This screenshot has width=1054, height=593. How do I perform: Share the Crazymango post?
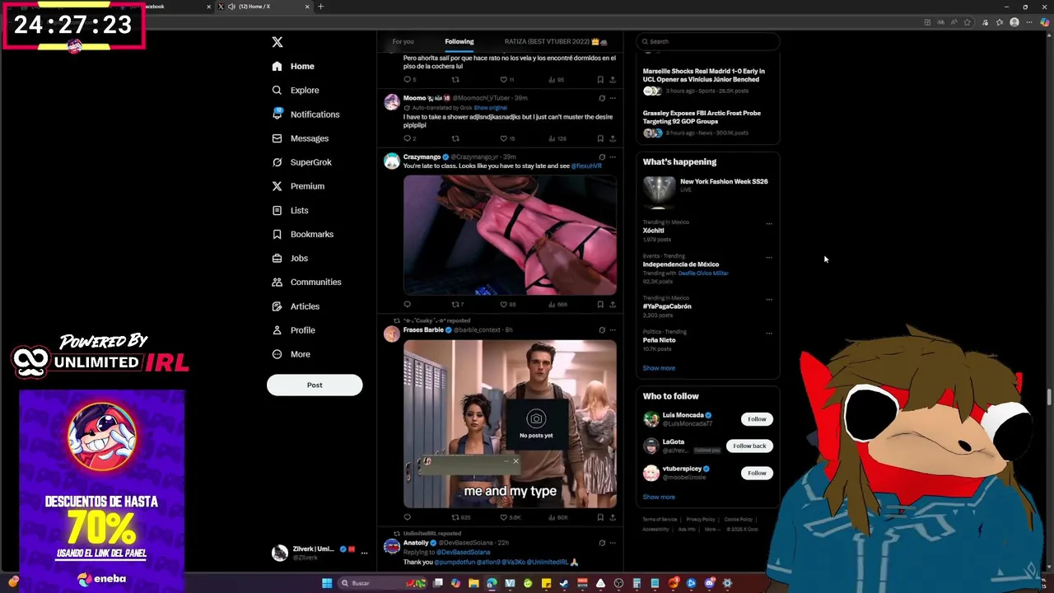point(612,304)
